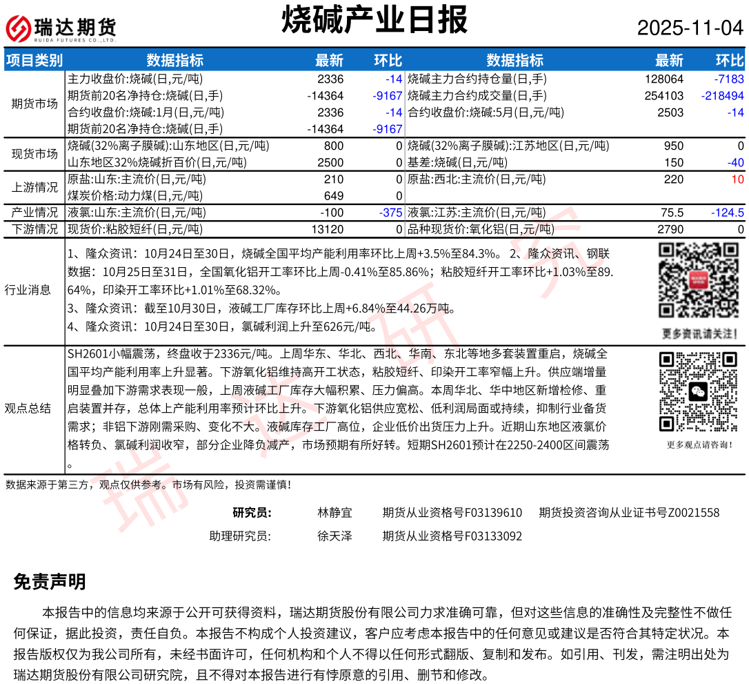Select the 行业消息 section label
Image resolution: width=749 pixels, height=684 pixels.
point(28,290)
